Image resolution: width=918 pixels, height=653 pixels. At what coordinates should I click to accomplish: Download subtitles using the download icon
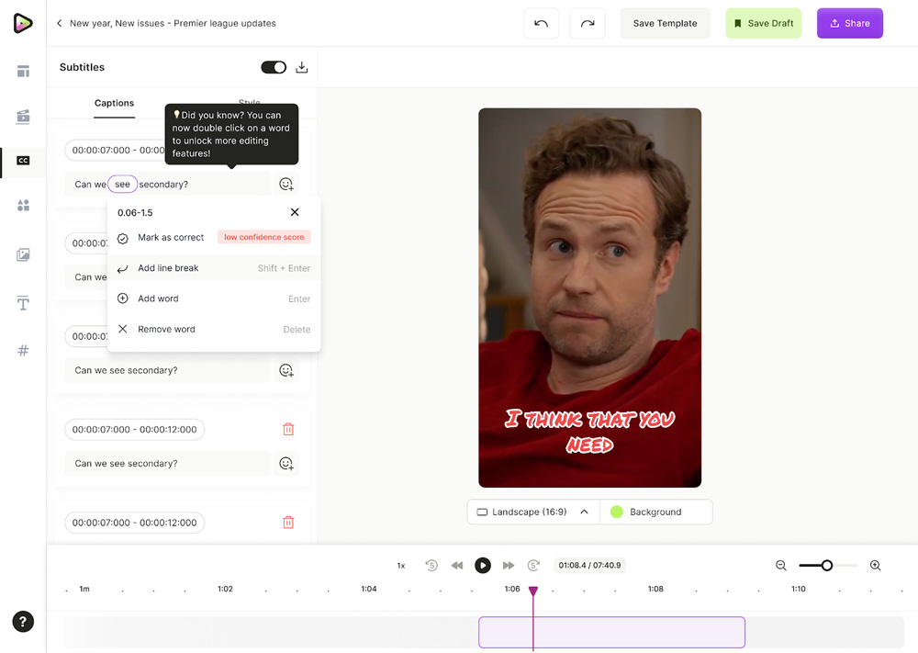pos(302,67)
